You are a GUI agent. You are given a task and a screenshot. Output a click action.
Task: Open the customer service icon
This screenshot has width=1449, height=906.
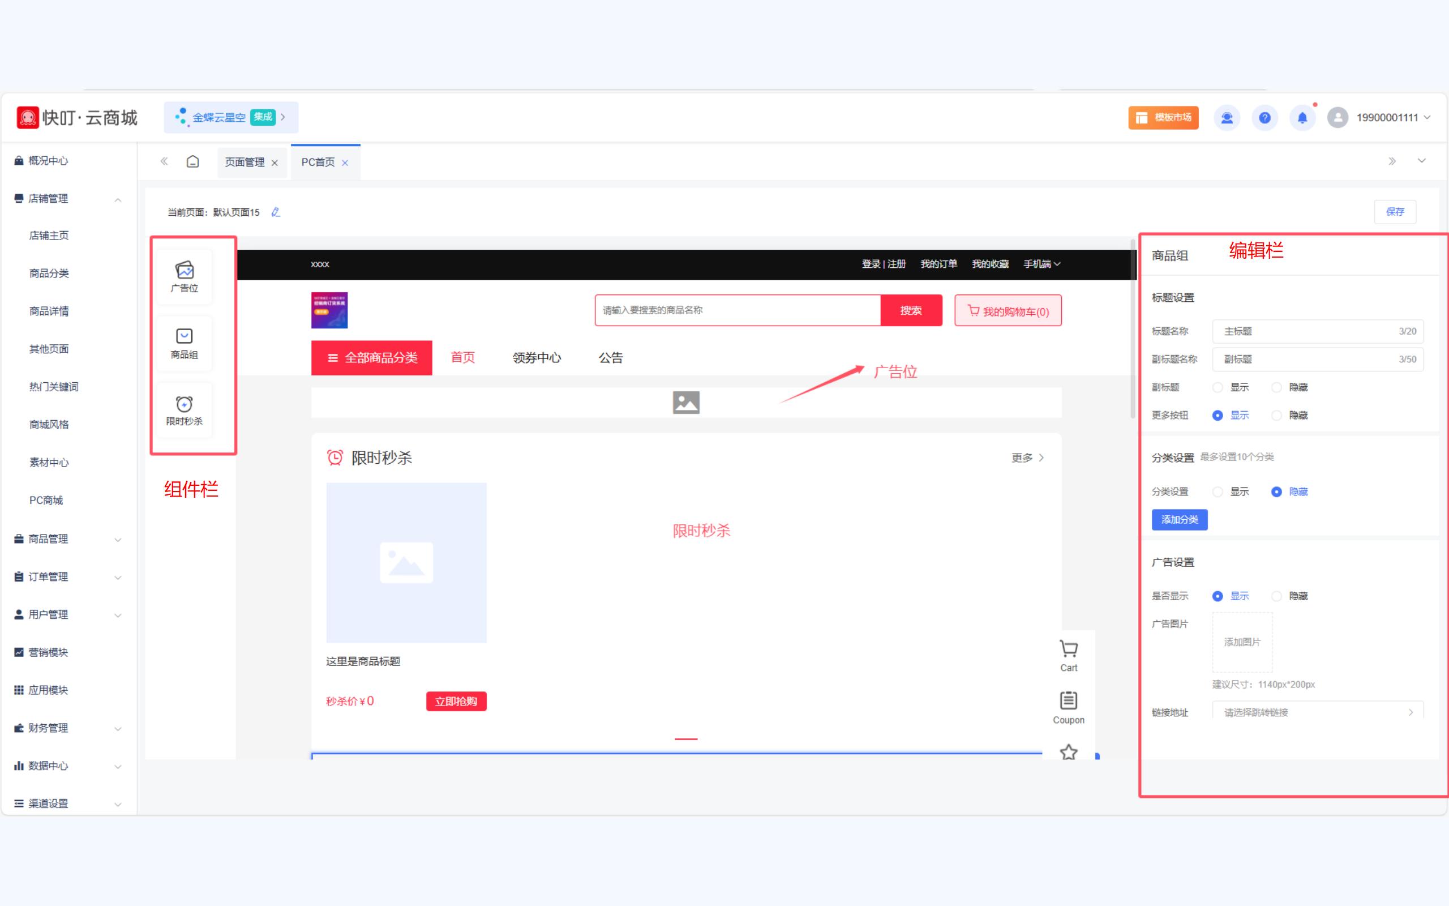(x=1227, y=117)
